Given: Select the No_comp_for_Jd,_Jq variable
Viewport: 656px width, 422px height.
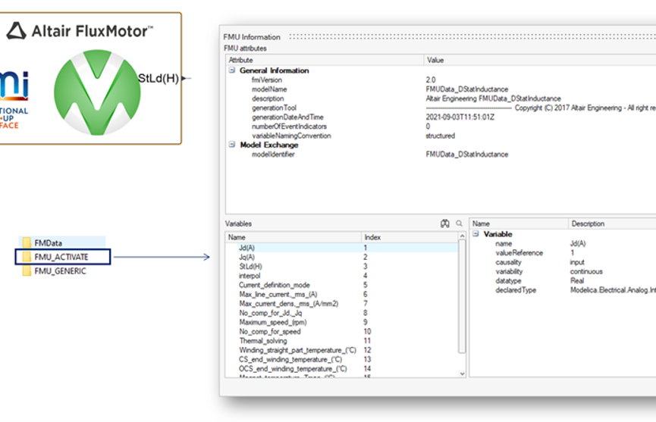Looking at the screenshot, I should tap(342, 313).
